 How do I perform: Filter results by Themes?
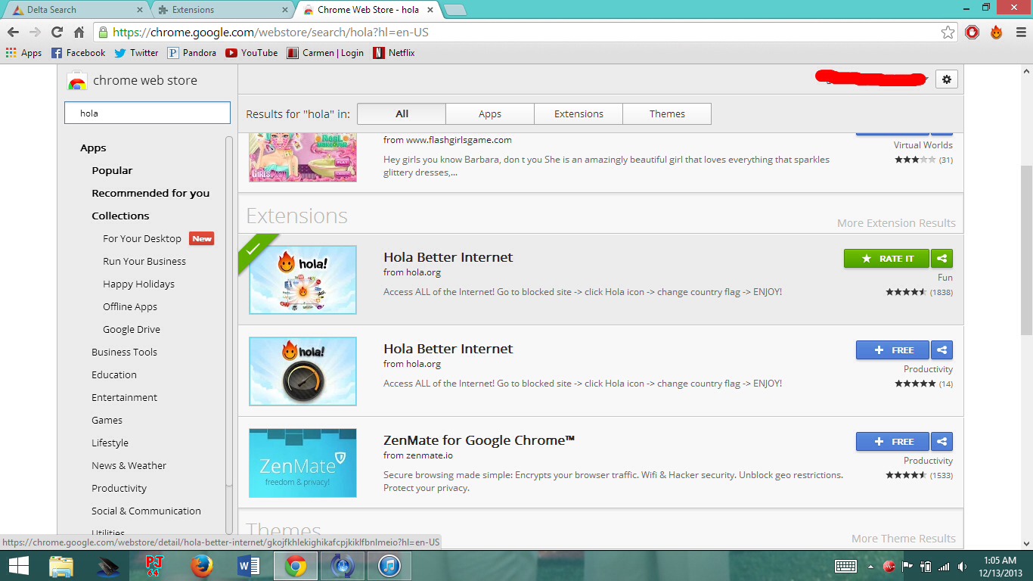point(667,113)
